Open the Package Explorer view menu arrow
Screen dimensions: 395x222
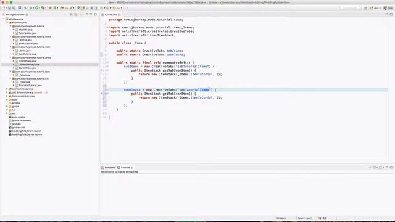(87, 14)
